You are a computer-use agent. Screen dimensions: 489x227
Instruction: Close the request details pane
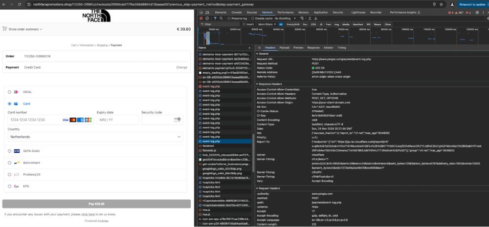tap(260, 48)
